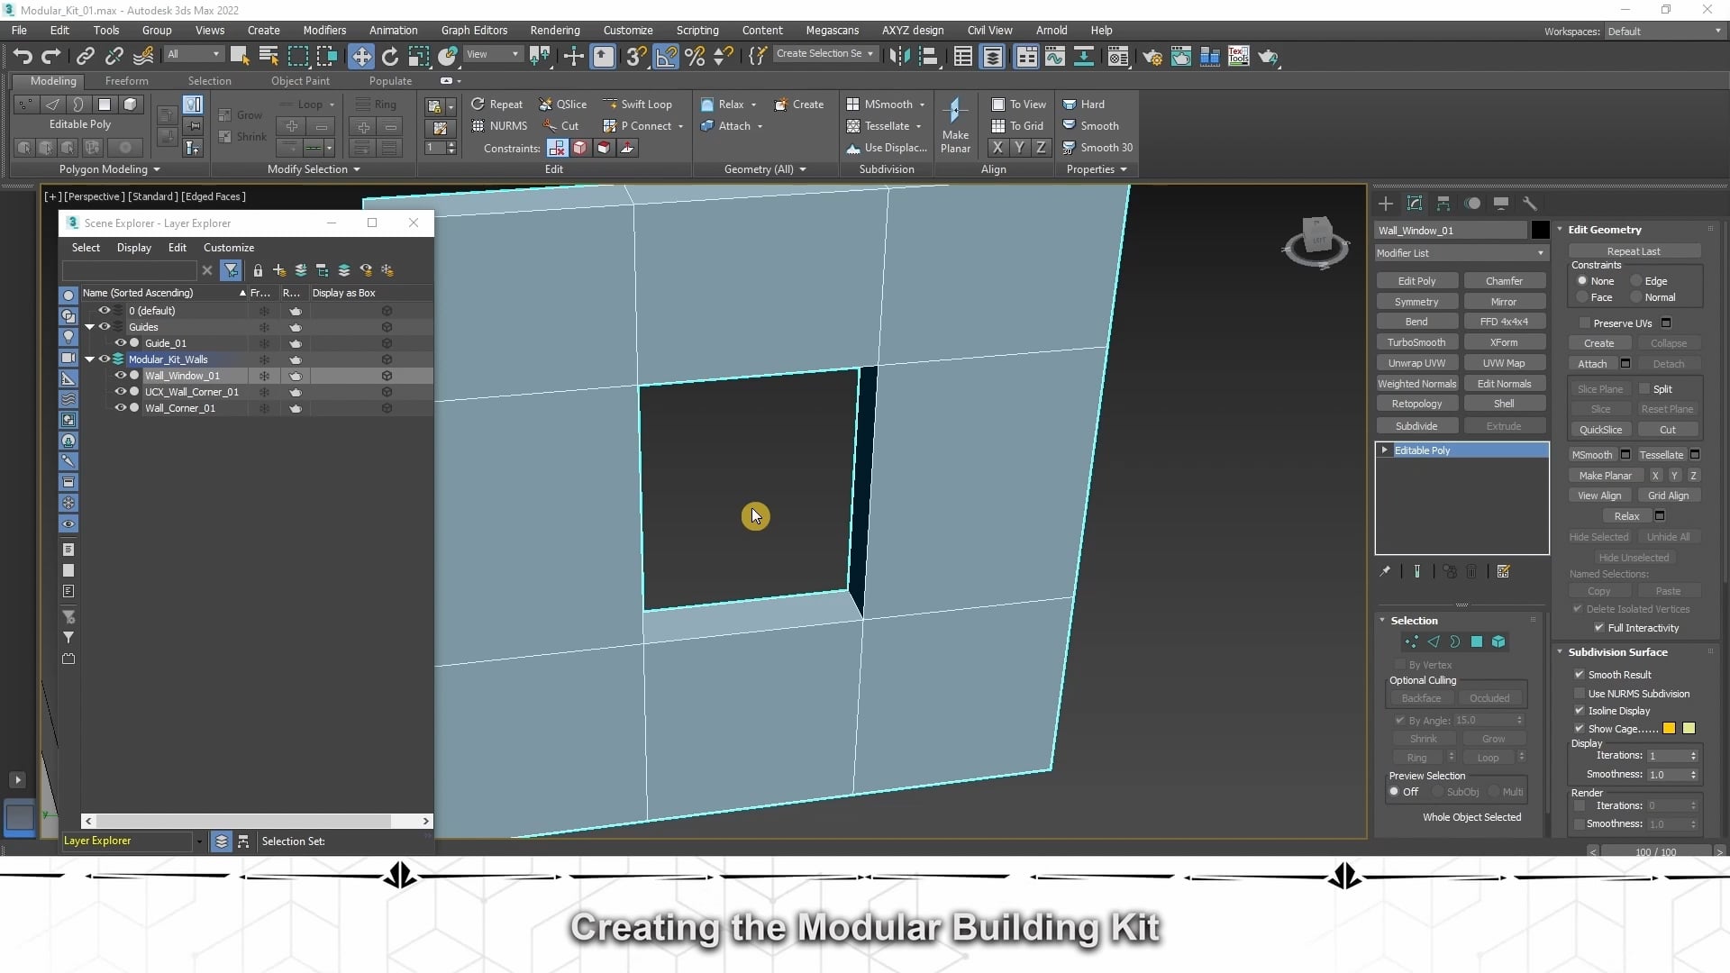Activate the QSlice tool

pos(562,104)
